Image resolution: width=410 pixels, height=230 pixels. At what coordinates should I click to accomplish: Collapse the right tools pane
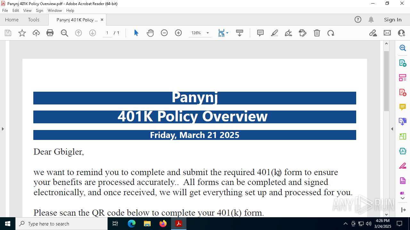(392, 129)
